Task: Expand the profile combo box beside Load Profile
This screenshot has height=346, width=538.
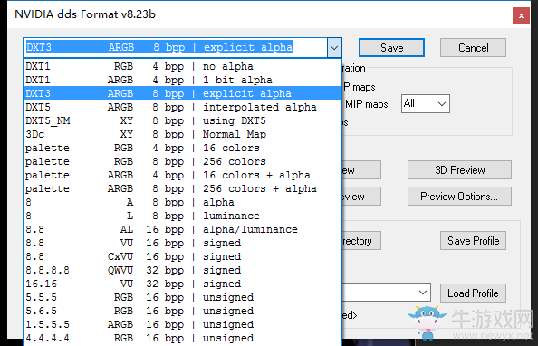Action: click(x=423, y=293)
